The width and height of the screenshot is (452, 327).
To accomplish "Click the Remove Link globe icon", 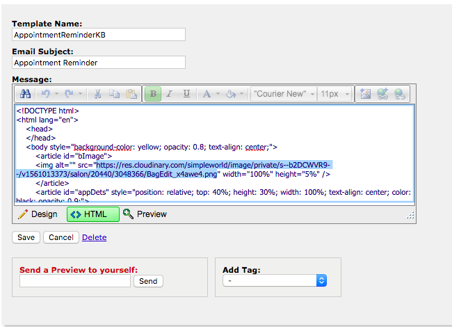I will 400,94.
